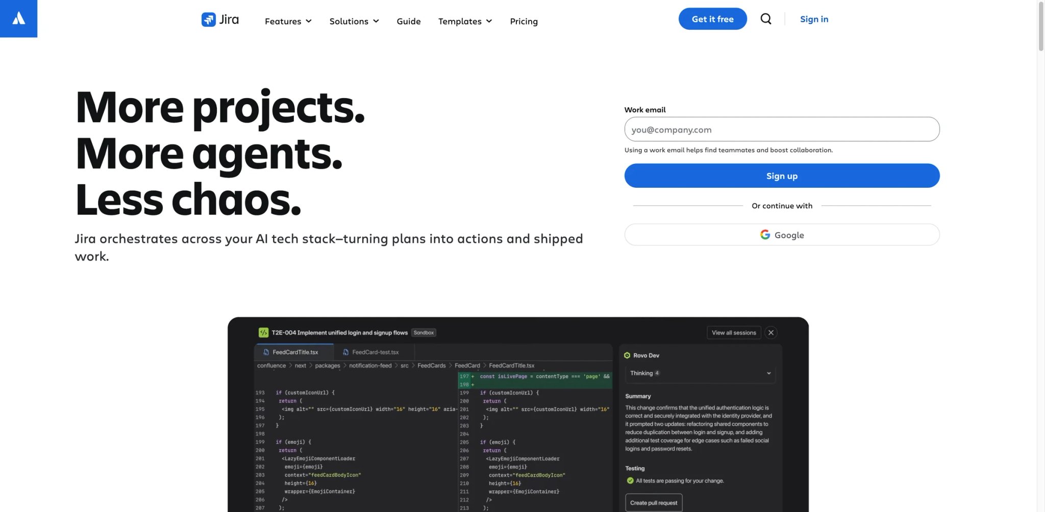
Task: Click the file icon on FeedCard-test.tsx tab
Action: (345, 352)
